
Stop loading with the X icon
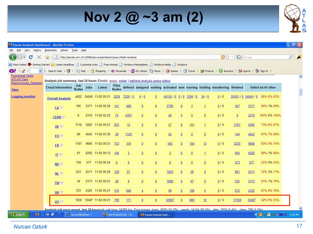(39, 57)
